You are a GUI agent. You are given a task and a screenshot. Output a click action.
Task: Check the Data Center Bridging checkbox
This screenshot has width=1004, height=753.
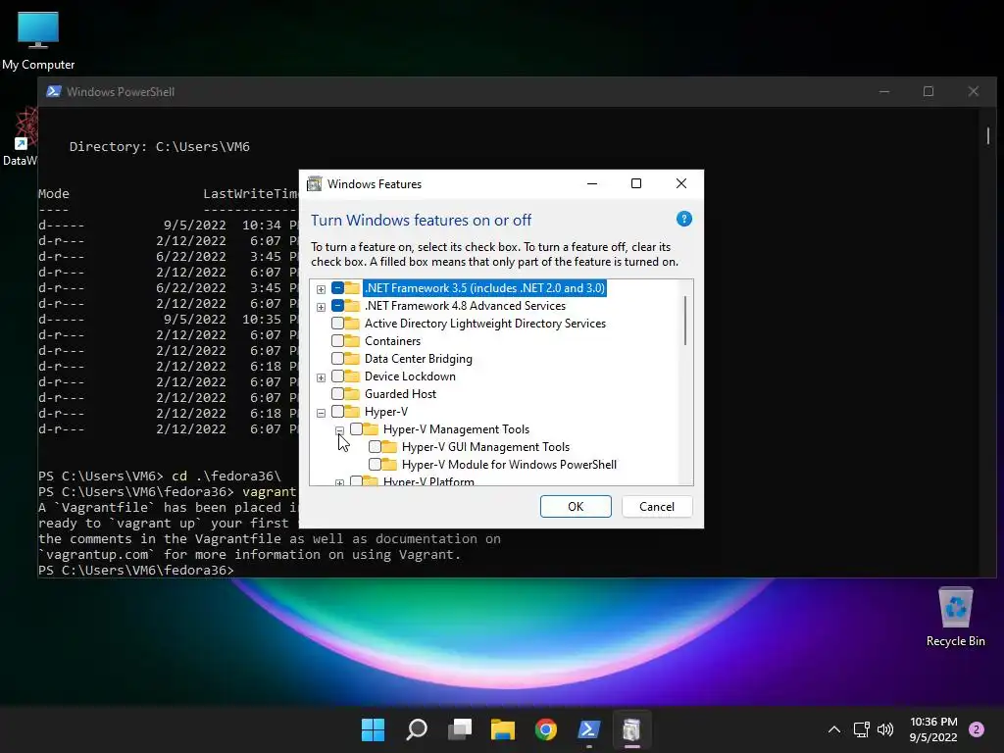pyautogui.click(x=337, y=359)
